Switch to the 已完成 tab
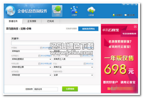143x98 pixels. [51, 21]
